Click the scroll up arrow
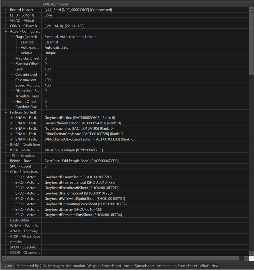Image resolution: width=254 pixels, height=270 pixels. click(x=251, y=10)
